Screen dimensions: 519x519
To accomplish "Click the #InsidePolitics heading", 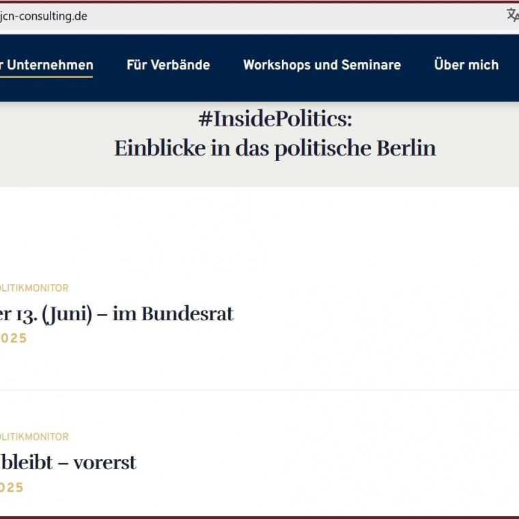I will pos(275,120).
